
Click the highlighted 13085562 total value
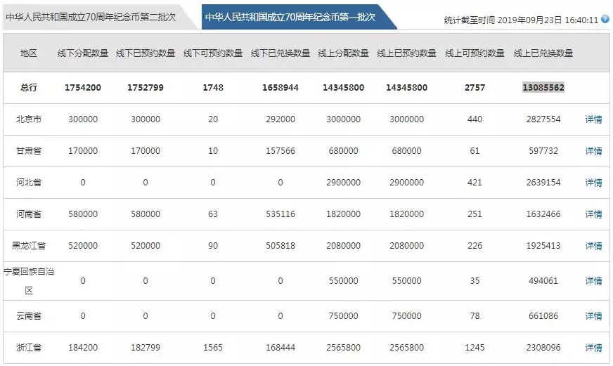pyautogui.click(x=543, y=88)
